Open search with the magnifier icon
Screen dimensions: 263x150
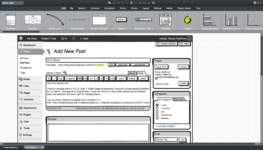pyautogui.click(x=153, y=3)
